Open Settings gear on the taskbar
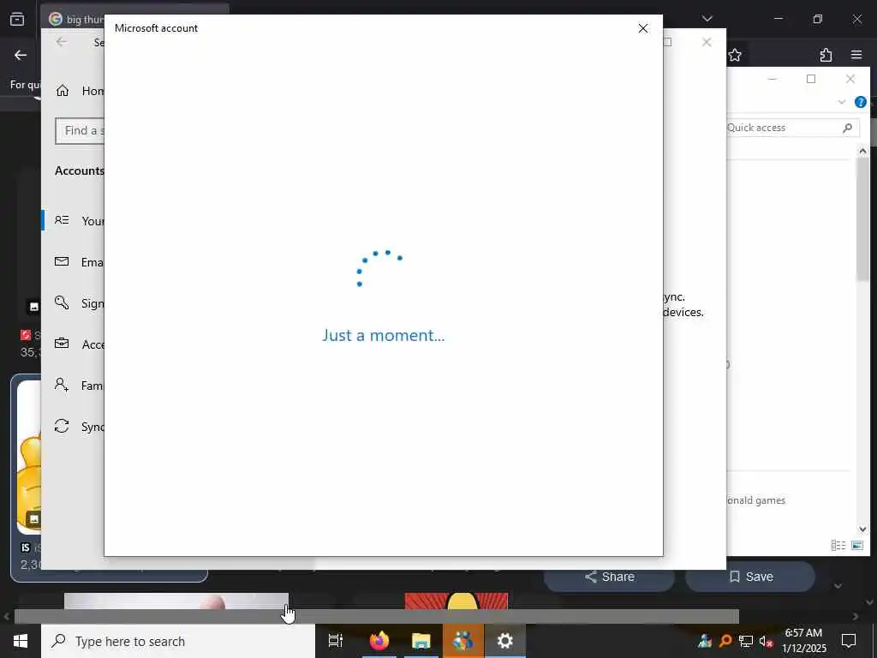Image resolution: width=877 pixels, height=658 pixels. pyautogui.click(x=505, y=641)
